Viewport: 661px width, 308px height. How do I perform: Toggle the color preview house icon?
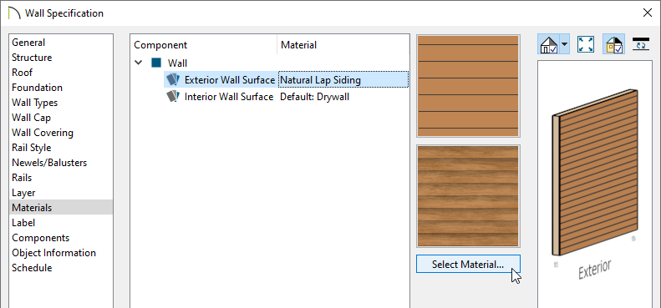[x=614, y=44]
